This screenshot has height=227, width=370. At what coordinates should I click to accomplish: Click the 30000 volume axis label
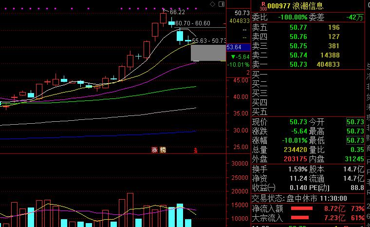click(x=240, y=164)
